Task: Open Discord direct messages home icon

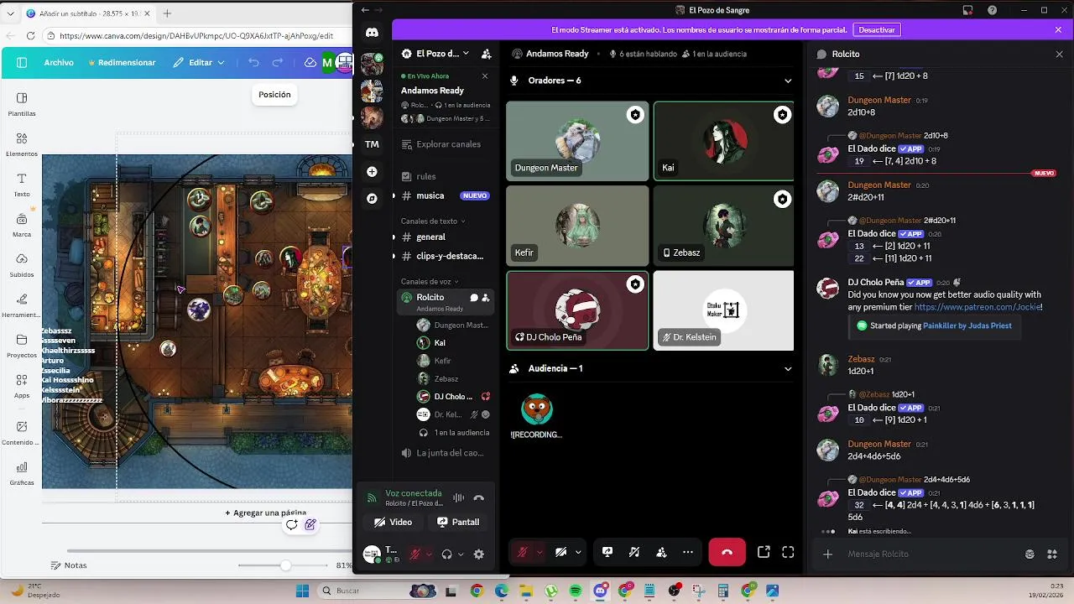Action: [372, 33]
